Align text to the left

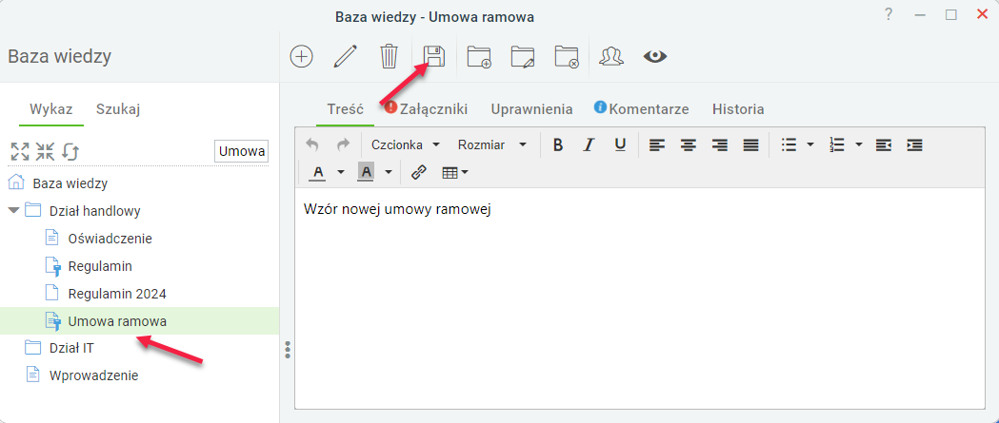tap(657, 145)
